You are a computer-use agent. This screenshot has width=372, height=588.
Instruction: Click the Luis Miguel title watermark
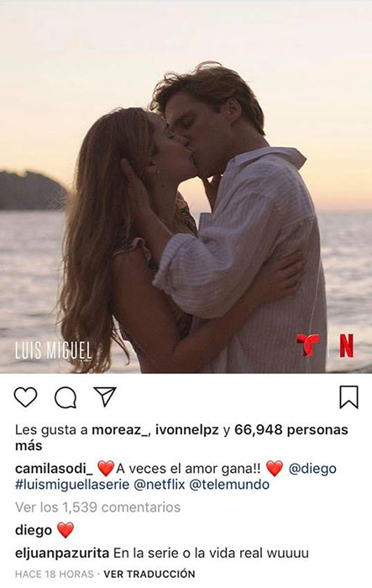[53, 350]
